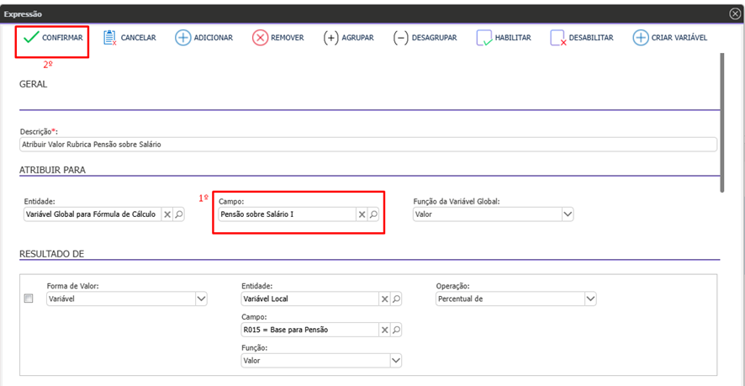Close the Expressão dialog window
Viewport: 745px width, 386px height.
[735, 13]
